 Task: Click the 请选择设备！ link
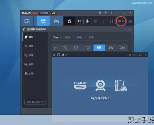[100, 98]
